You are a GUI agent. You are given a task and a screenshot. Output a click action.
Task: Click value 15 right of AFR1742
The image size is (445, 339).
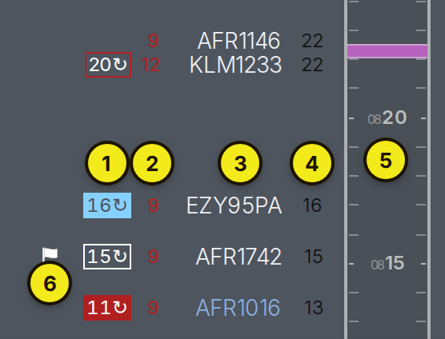click(313, 257)
